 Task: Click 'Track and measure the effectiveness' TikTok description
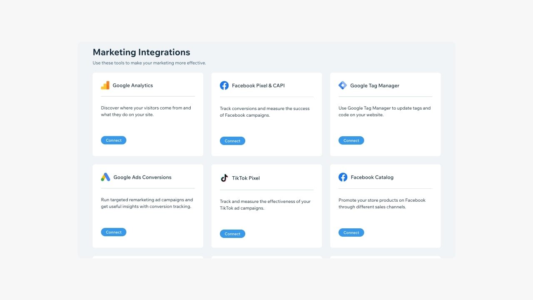point(265,205)
